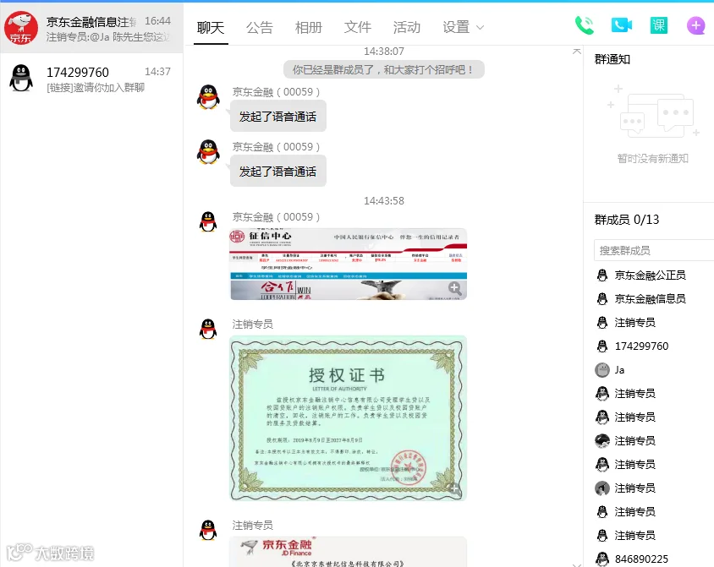The height and width of the screenshot is (567, 714).
Task: Click the avatar beside the first voice call message
Action: (208, 97)
